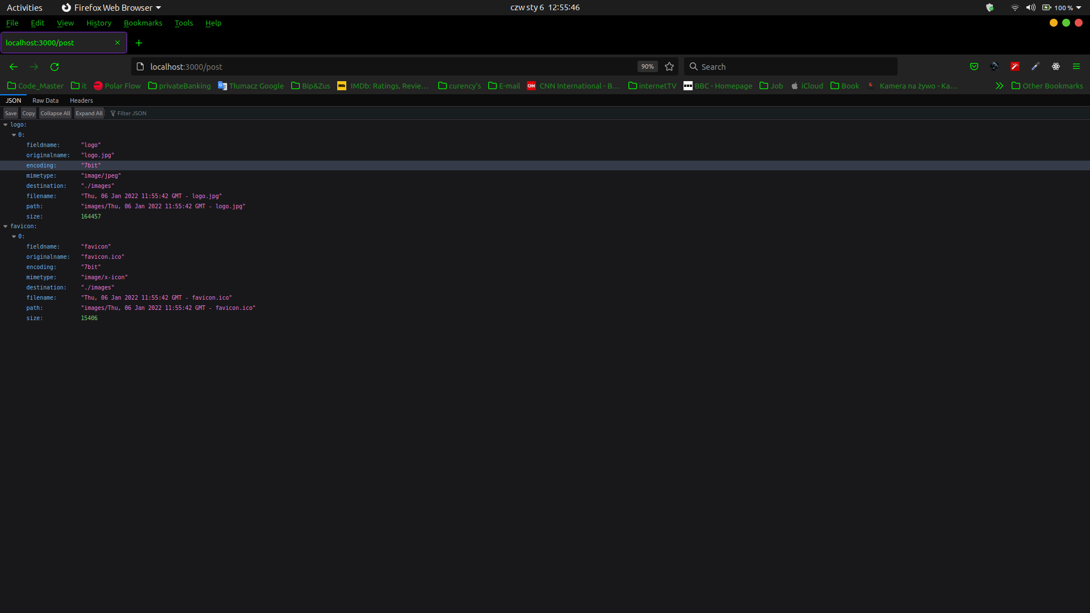
Task: Open the E-mail bookmark folder
Action: [x=504, y=86]
